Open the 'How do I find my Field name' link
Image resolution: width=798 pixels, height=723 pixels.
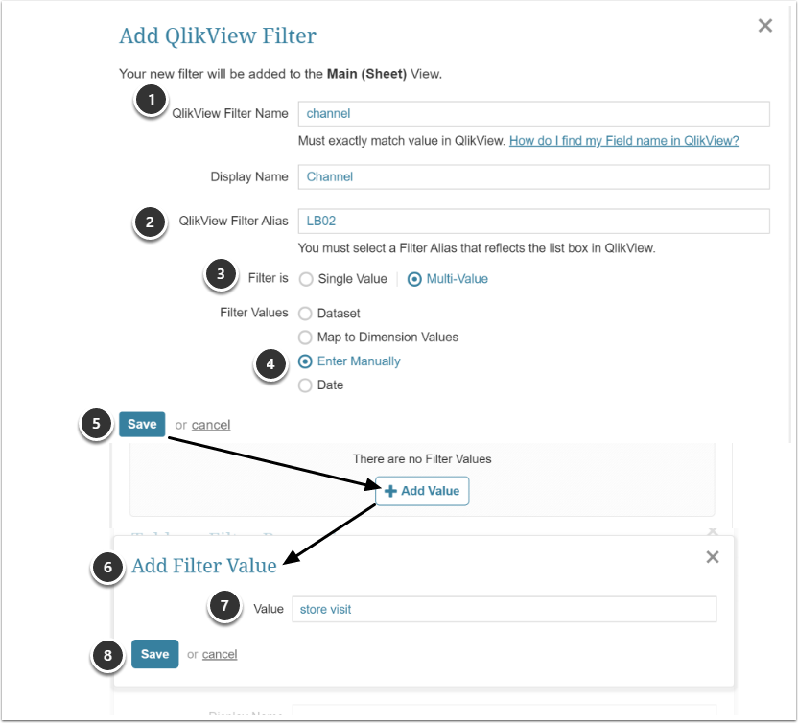click(x=624, y=141)
